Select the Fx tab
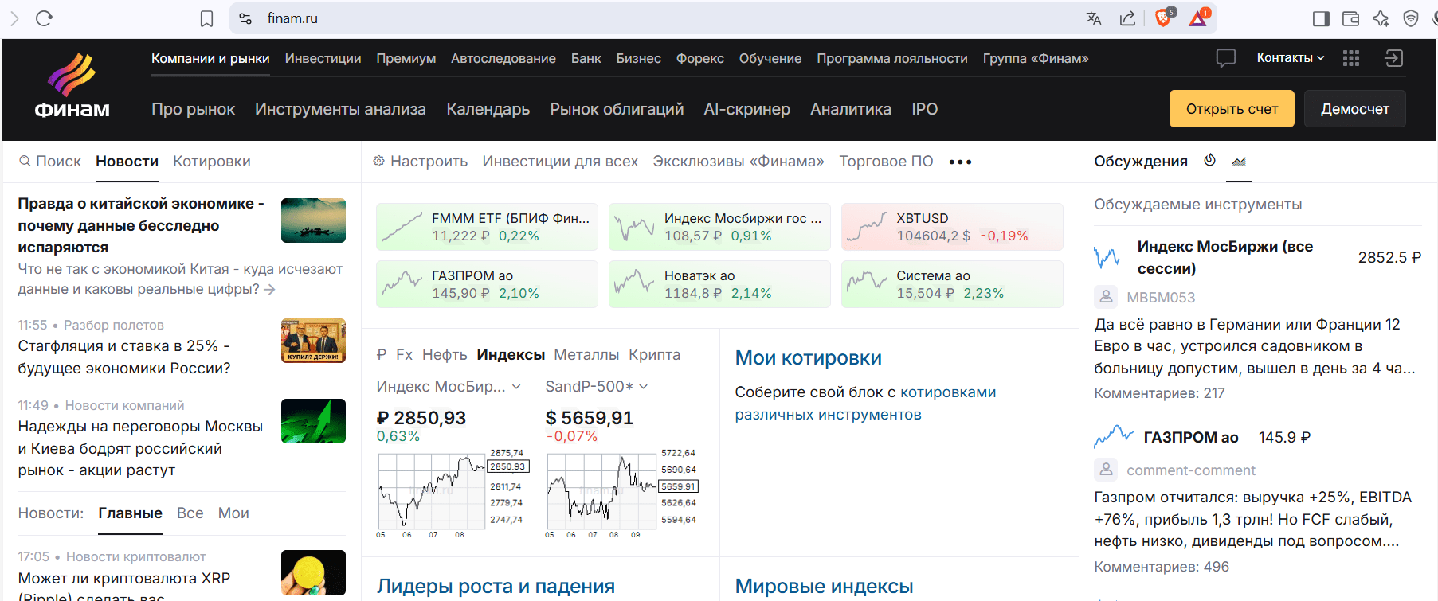 tap(404, 355)
